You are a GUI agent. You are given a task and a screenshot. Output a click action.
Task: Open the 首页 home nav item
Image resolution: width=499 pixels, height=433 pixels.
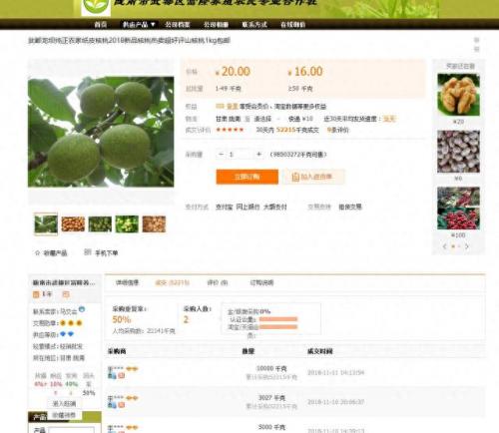[x=101, y=24]
